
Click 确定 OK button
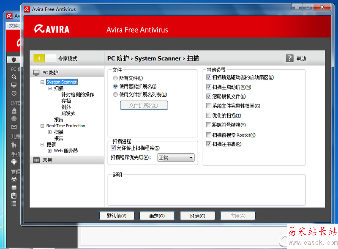click(x=157, y=216)
